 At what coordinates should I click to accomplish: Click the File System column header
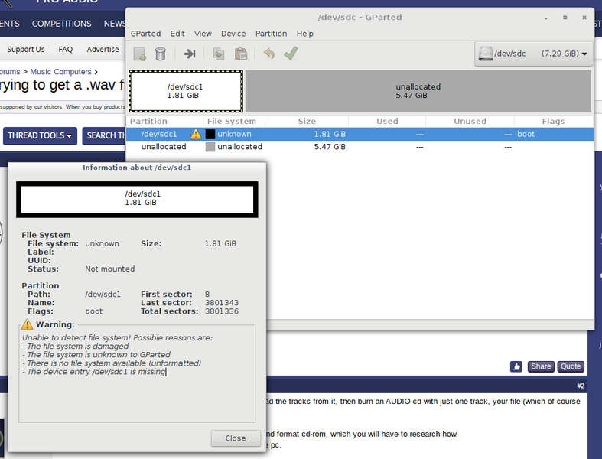click(x=234, y=122)
